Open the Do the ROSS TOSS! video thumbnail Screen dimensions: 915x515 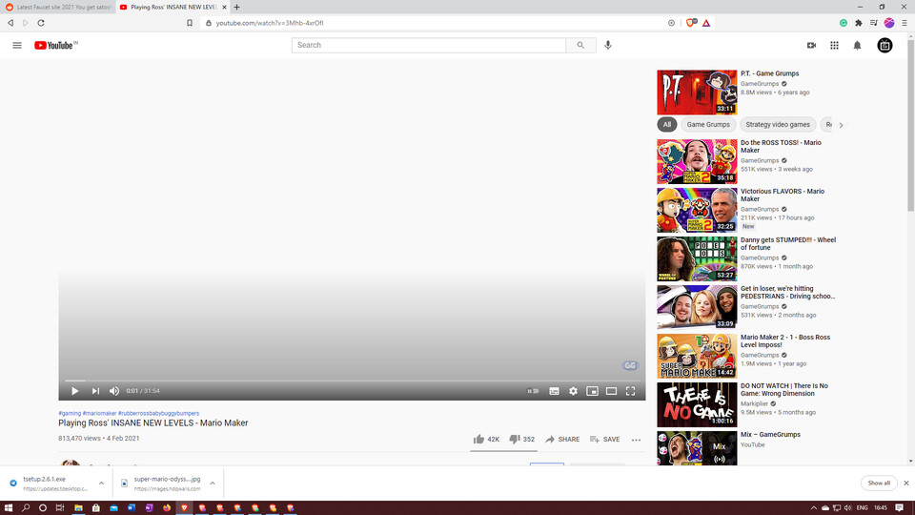pos(697,161)
